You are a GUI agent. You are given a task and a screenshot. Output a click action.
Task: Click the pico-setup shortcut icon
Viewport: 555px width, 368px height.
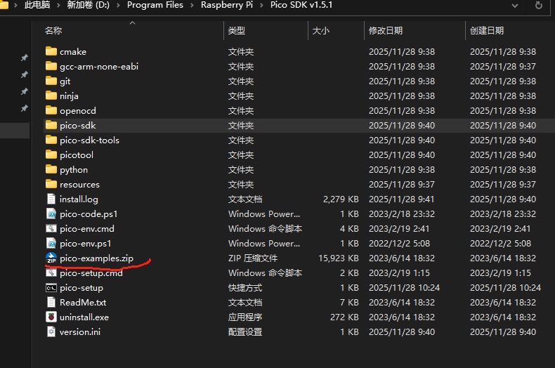point(51,288)
